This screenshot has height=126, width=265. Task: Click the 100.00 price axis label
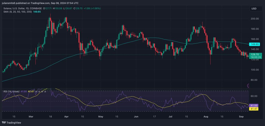(x=255, y=69)
